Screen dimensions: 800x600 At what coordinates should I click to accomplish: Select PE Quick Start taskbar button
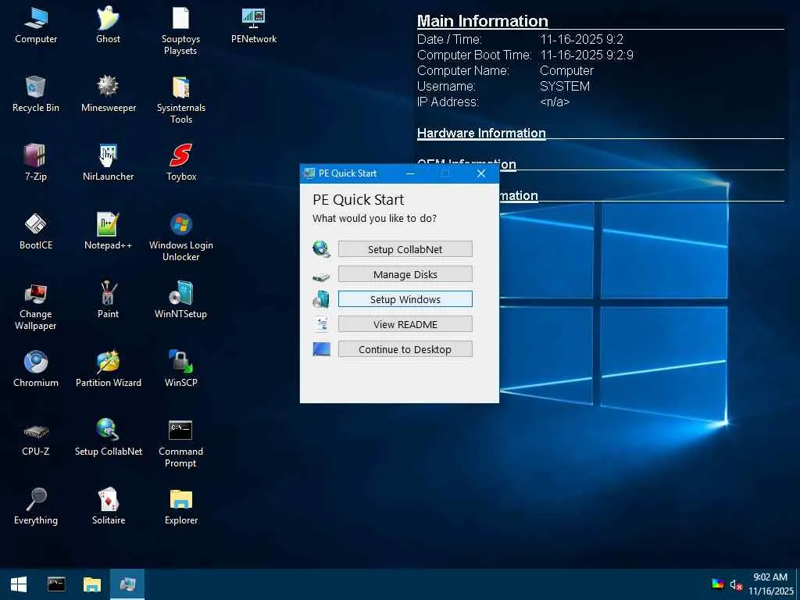pos(127,584)
